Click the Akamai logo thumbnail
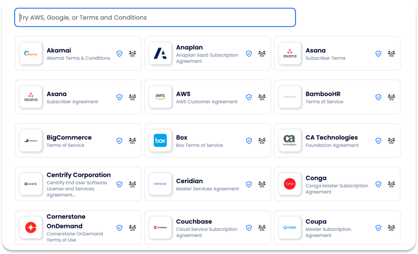418x254 pixels. 31,53
